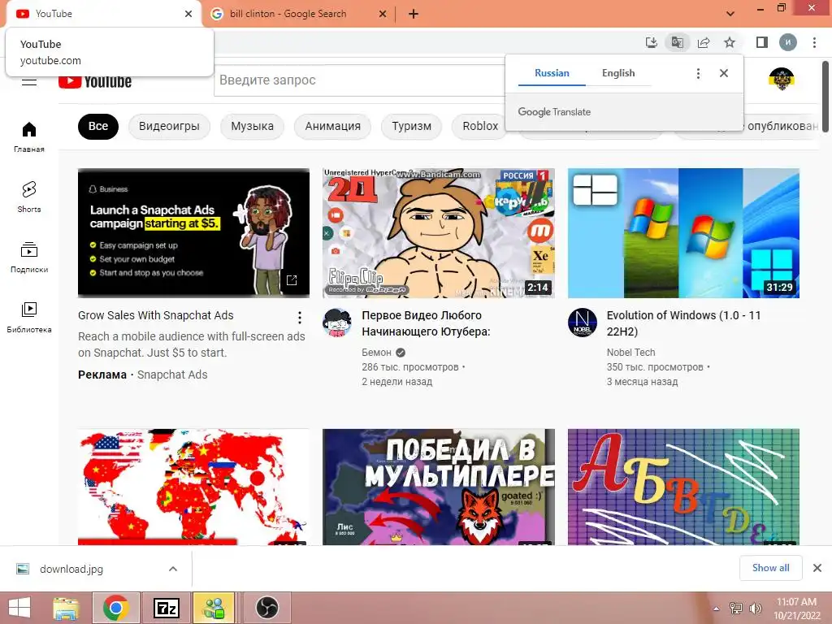Screen dimensions: 832x624
Task: Open Evolution of Windows video thumbnail
Action: 683,233
